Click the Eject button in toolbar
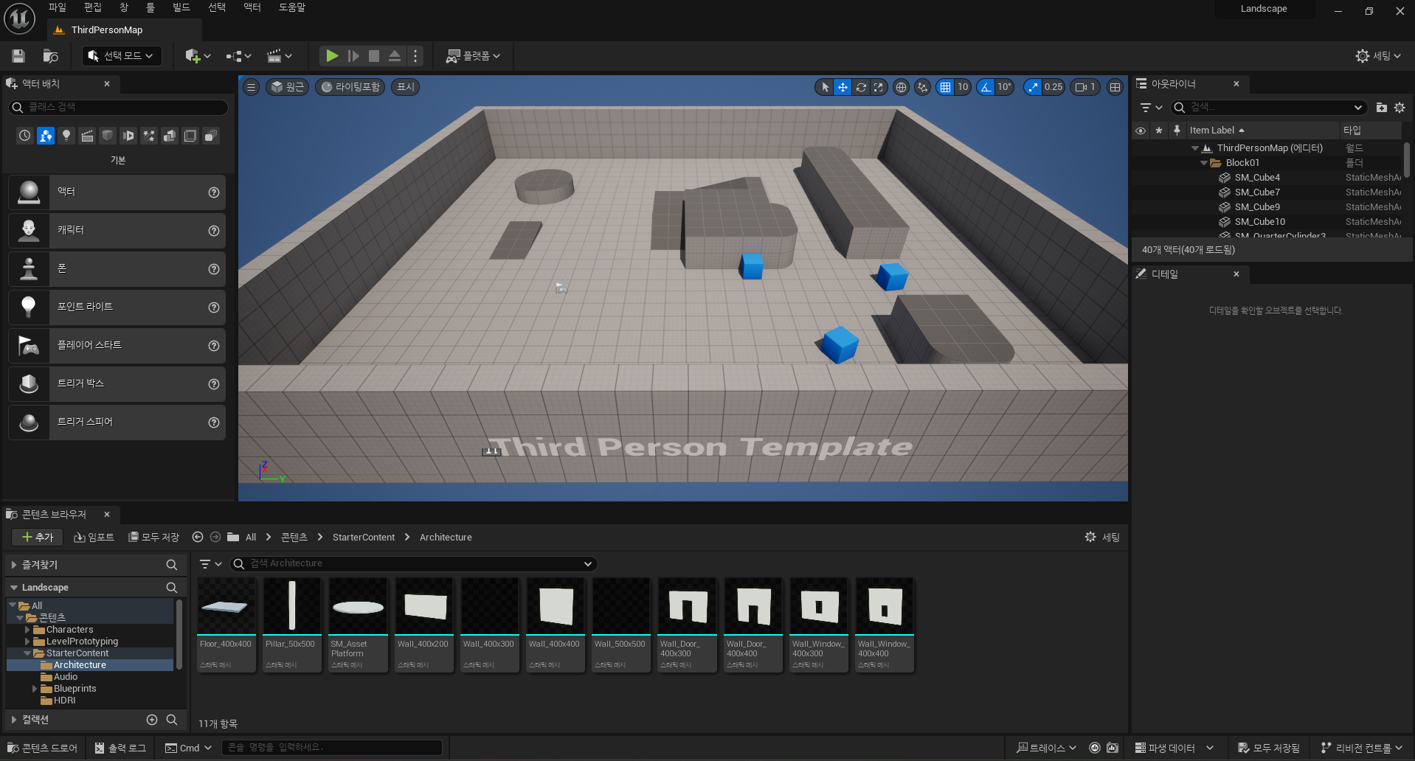 395,56
